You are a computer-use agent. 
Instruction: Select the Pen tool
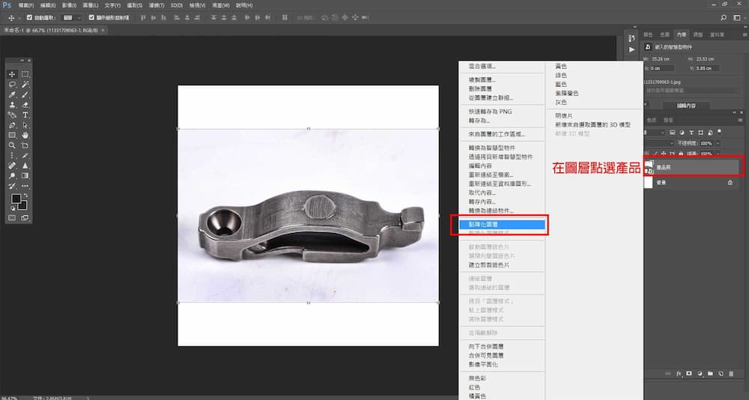point(12,125)
